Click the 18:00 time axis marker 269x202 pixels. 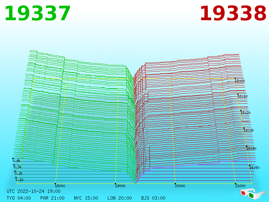click(x=240, y=81)
